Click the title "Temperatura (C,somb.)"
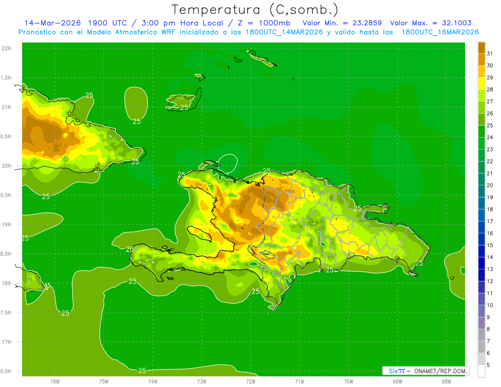The image size is (501, 387). pos(255,10)
